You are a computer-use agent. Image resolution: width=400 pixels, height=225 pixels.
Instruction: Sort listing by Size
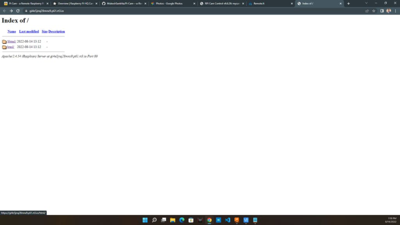44,32
